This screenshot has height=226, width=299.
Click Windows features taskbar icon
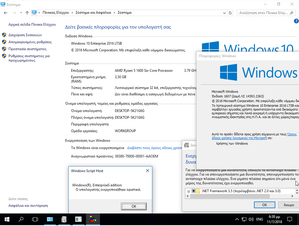pyautogui.click(x=64, y=219)
